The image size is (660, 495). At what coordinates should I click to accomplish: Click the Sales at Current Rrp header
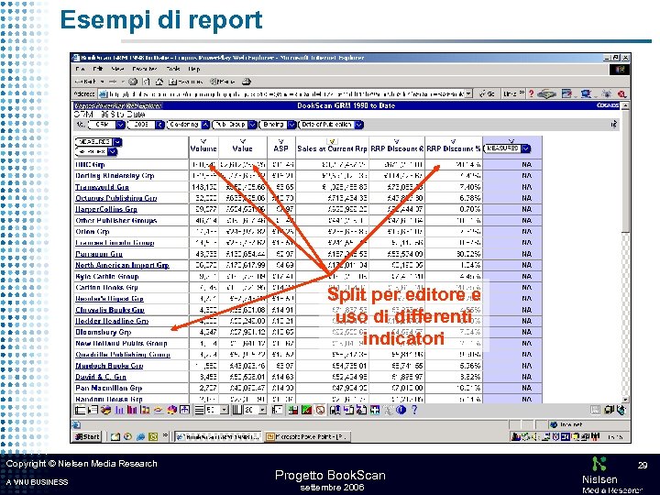pyautogui.click(x=332, y=148)
